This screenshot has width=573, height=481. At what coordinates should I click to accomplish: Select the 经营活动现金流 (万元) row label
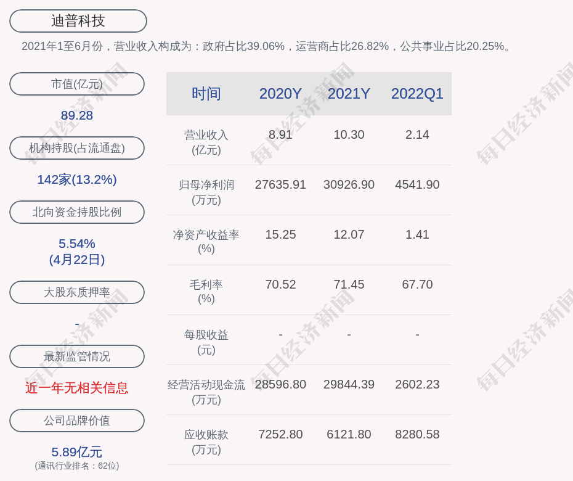click(206, 392)
